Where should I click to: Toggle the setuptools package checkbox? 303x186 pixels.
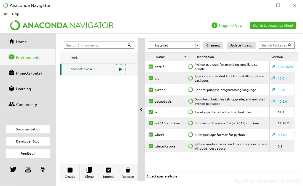pyautogui.click(x=151, y=102)
